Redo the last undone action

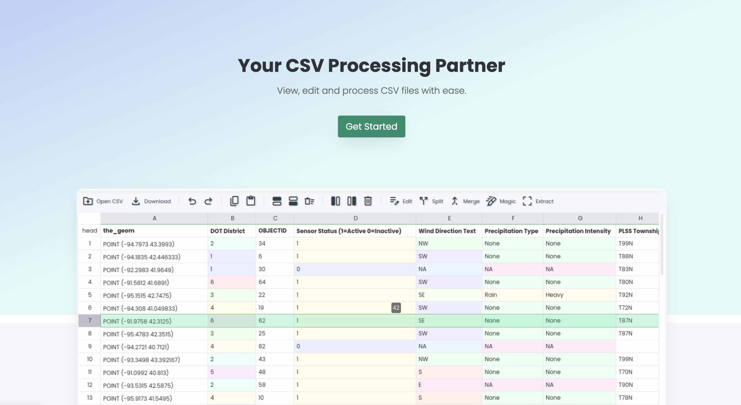[208, 201]
